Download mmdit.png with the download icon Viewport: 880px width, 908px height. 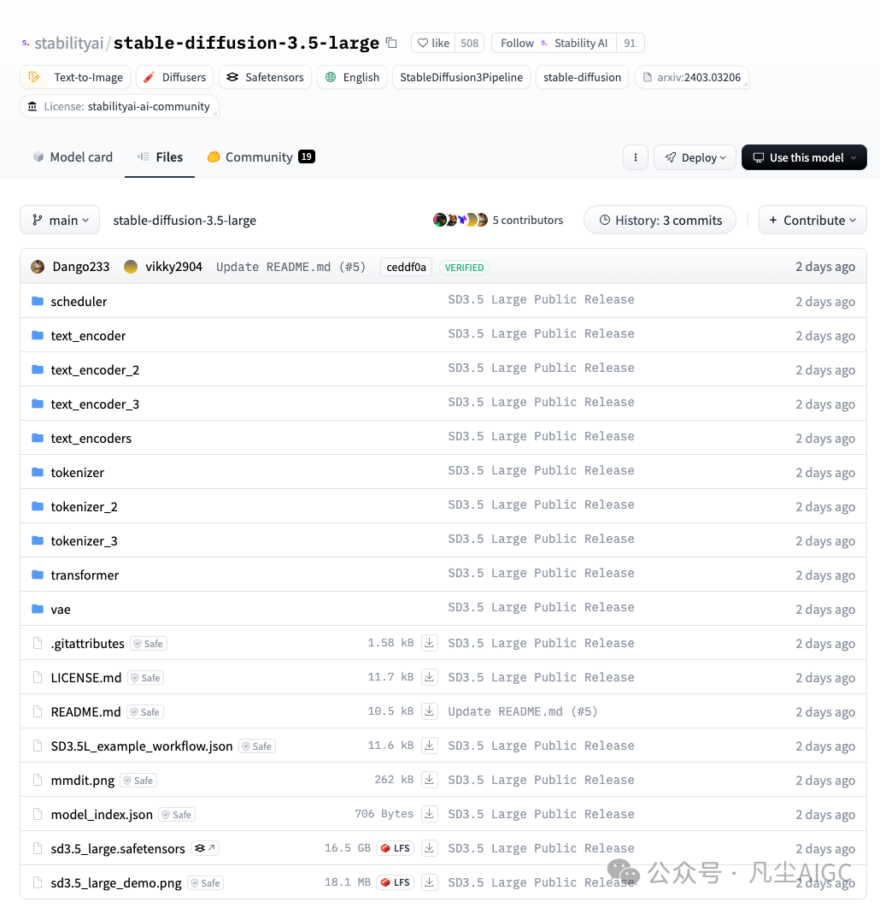tap(429, 780)
